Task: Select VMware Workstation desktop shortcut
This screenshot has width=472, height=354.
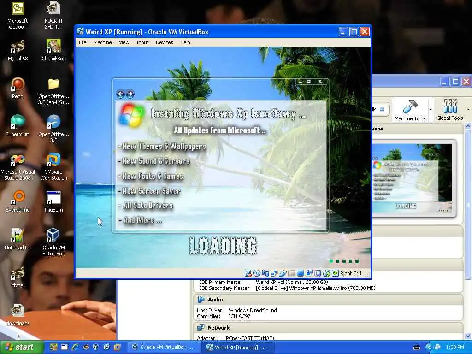Action: [53, 167]
